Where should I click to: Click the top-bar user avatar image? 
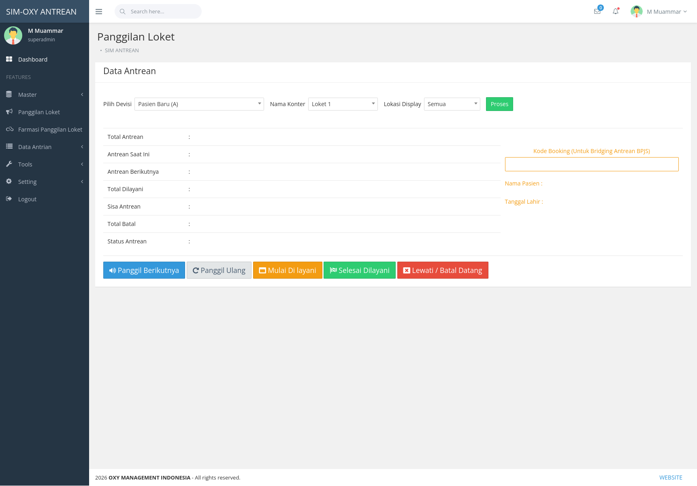[637, 11]
